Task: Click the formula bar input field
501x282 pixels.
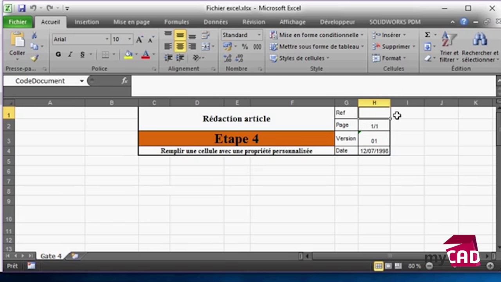Action: coord(313,86)
